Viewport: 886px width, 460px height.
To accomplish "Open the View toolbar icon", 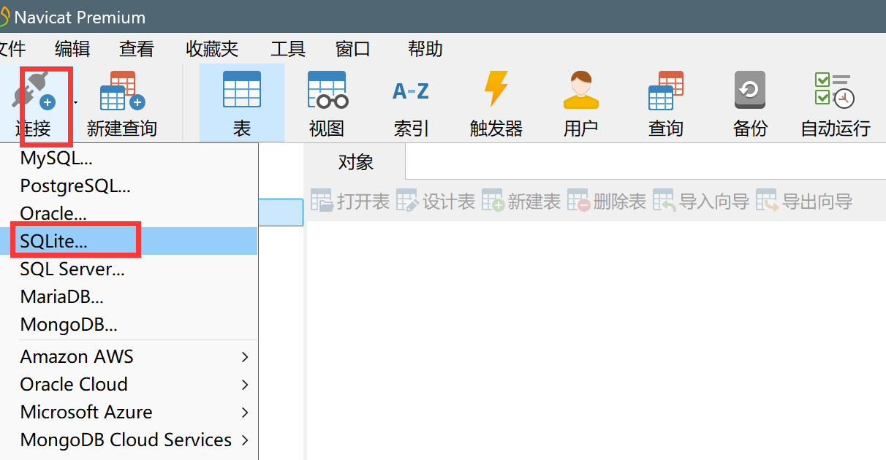I will [x=327, y=90].
